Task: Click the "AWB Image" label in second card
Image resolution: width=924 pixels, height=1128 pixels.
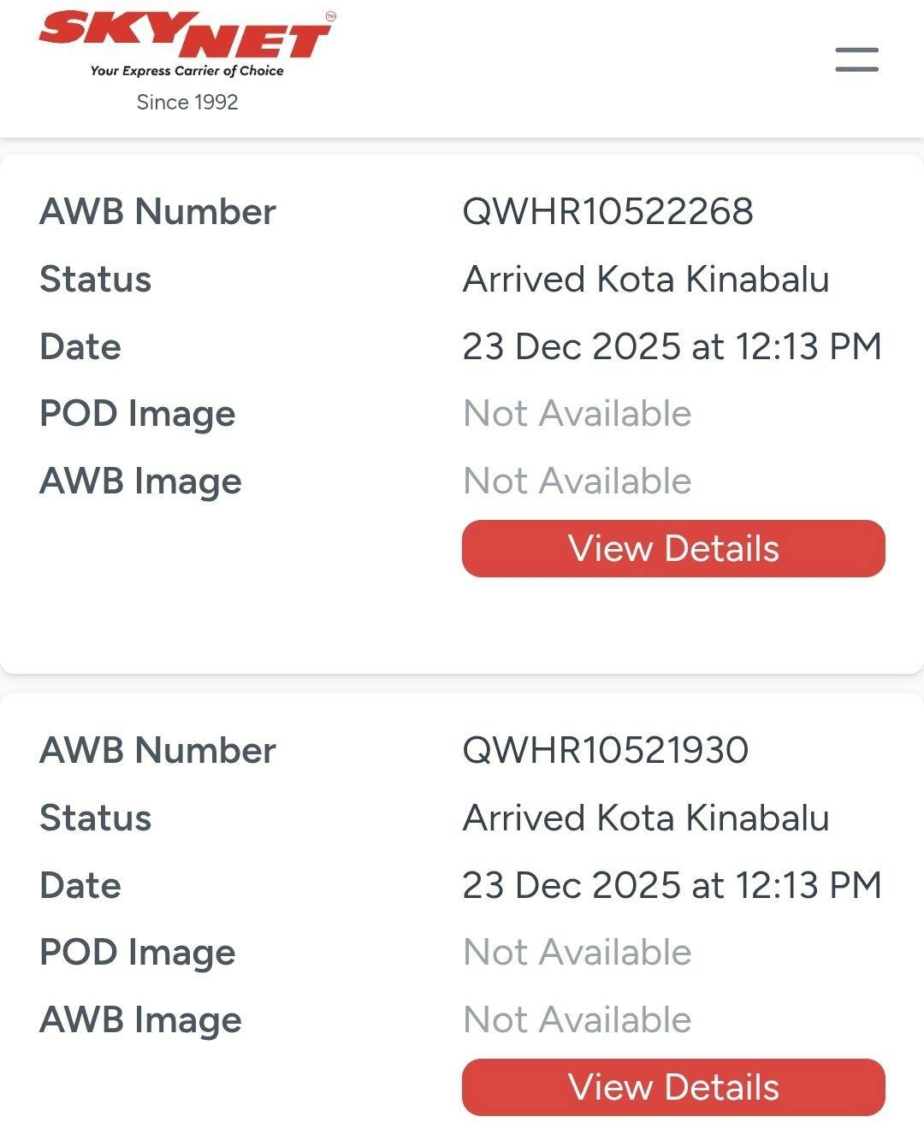Action: pyautogui.click(x=140, y=1020)
